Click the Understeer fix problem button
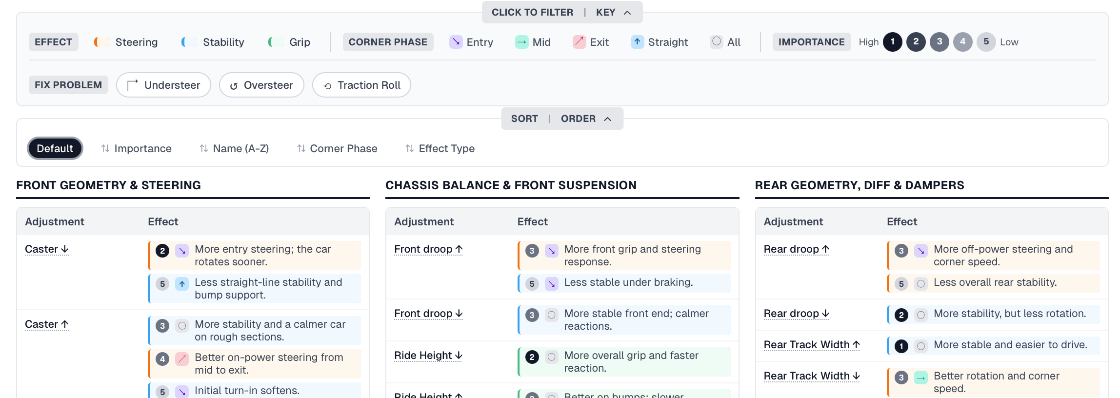Image resolution: width=1120 pixels, height=398 pixels. (x=163, y=85)
